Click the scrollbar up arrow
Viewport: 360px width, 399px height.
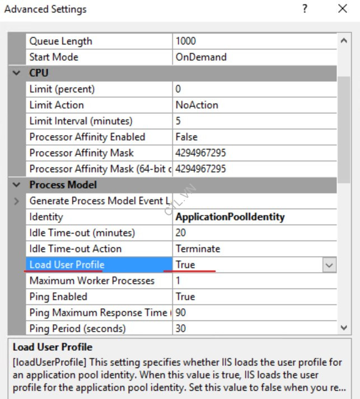344,41
